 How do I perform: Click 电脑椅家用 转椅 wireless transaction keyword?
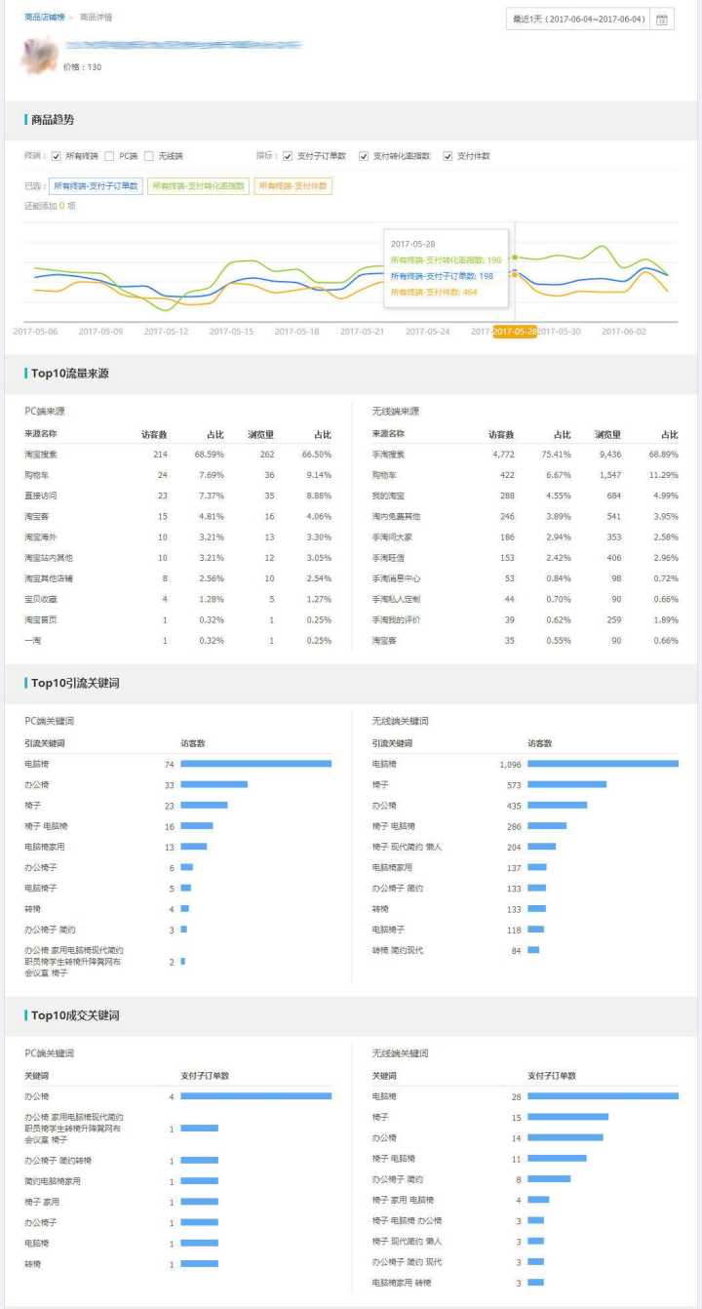tap(401, 1283)
